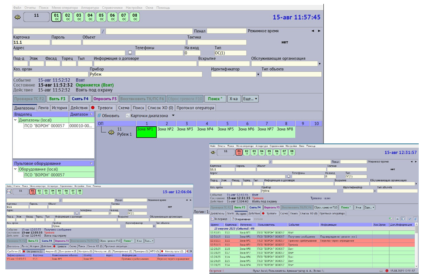Click the Карточки диапазона icon

pos(127,116)
